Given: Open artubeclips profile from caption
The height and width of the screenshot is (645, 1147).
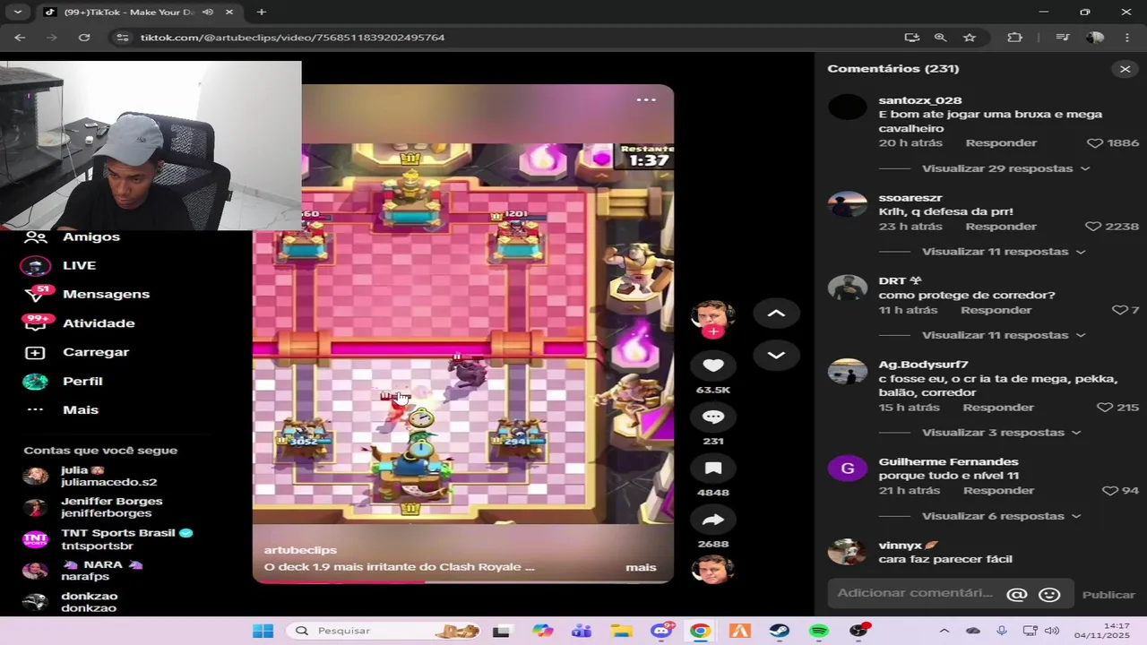Looking at the screenshot, I should point(300,550).
